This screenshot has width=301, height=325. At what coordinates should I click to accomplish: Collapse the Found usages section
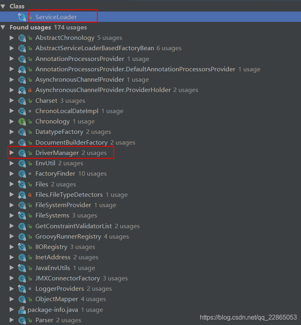pyautogui.click(x=3, y=27)
